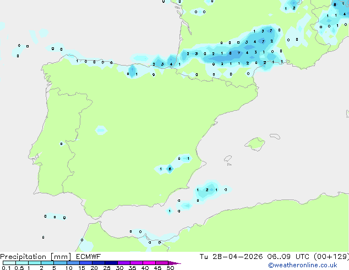The height and width of the screenshot is (270, 349).
Task: Click the over-50 arrow tip of the legend
Action: (x=174, y=263)
